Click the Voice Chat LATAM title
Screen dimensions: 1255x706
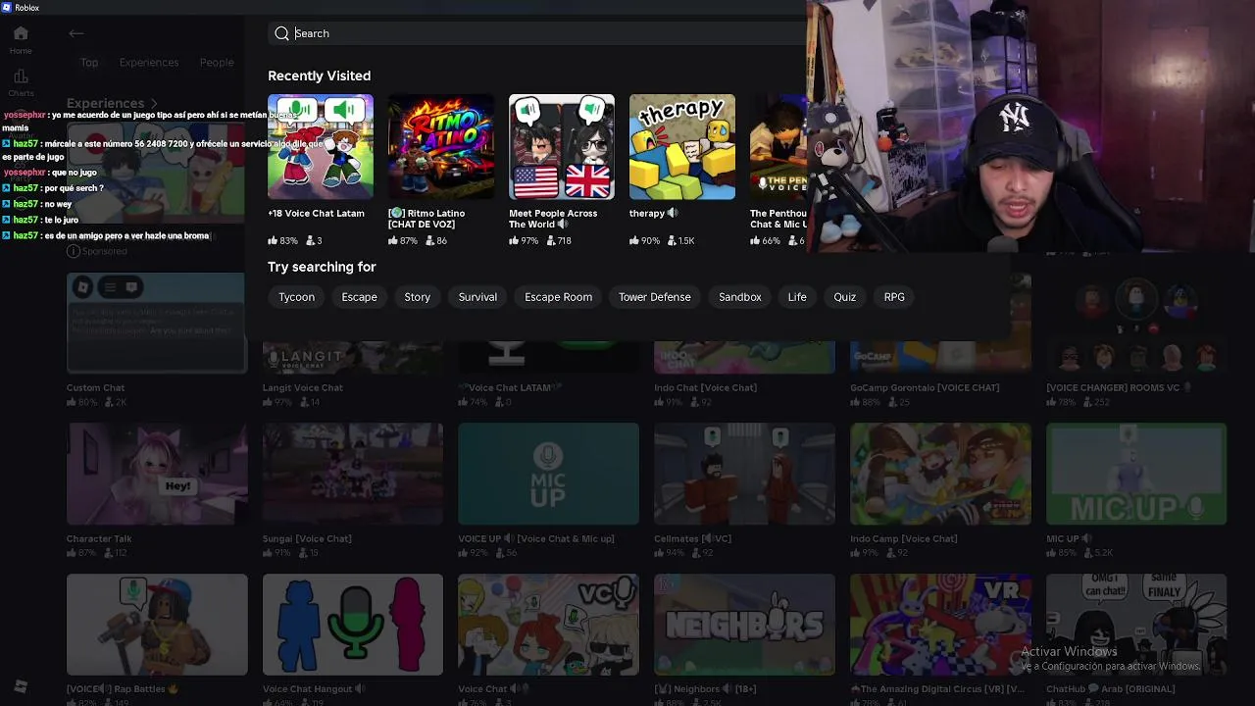(509, 387)
